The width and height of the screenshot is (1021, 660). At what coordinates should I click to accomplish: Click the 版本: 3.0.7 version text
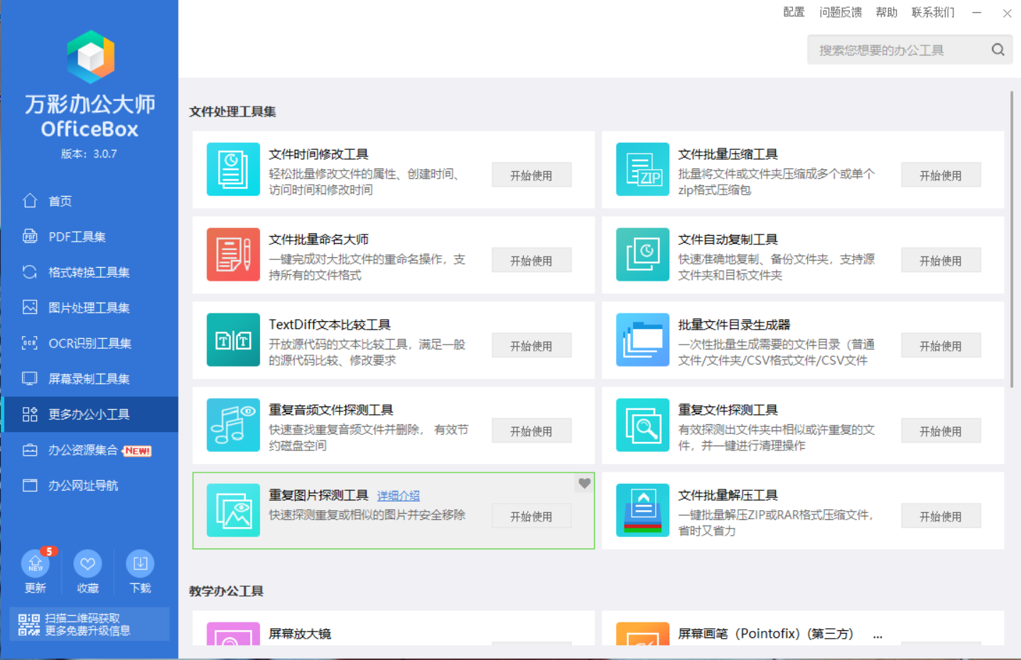89,153
